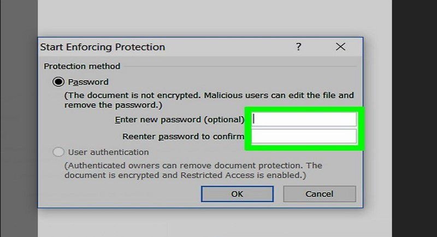Select the Password radio button circle

(58, 82)
